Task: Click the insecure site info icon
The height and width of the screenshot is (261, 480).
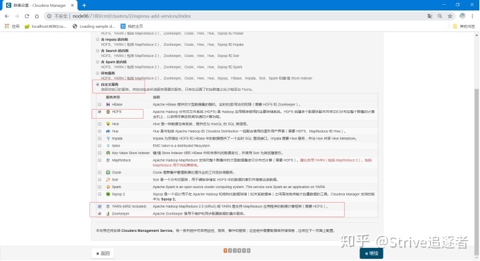Action: tap(49, 16)
